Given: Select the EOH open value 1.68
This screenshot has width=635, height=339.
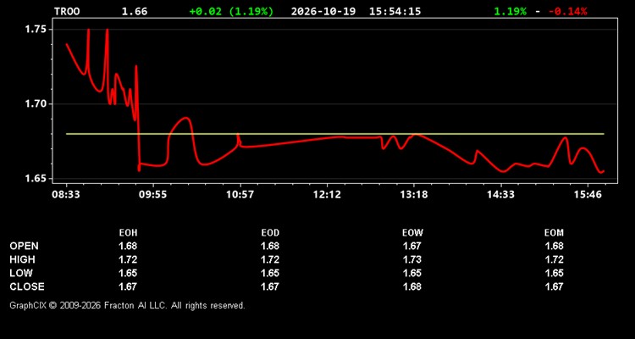Looking at the screenshot, I should pyautogui.click(x=128, y=246).
